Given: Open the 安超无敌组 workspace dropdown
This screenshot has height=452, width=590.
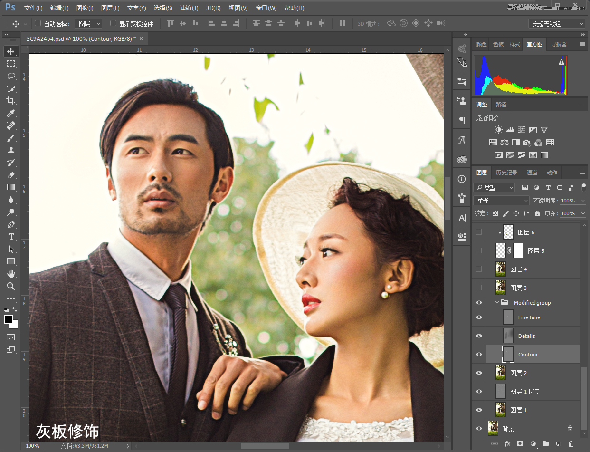Looking at the screenshot, I should (x=556, y=24).
